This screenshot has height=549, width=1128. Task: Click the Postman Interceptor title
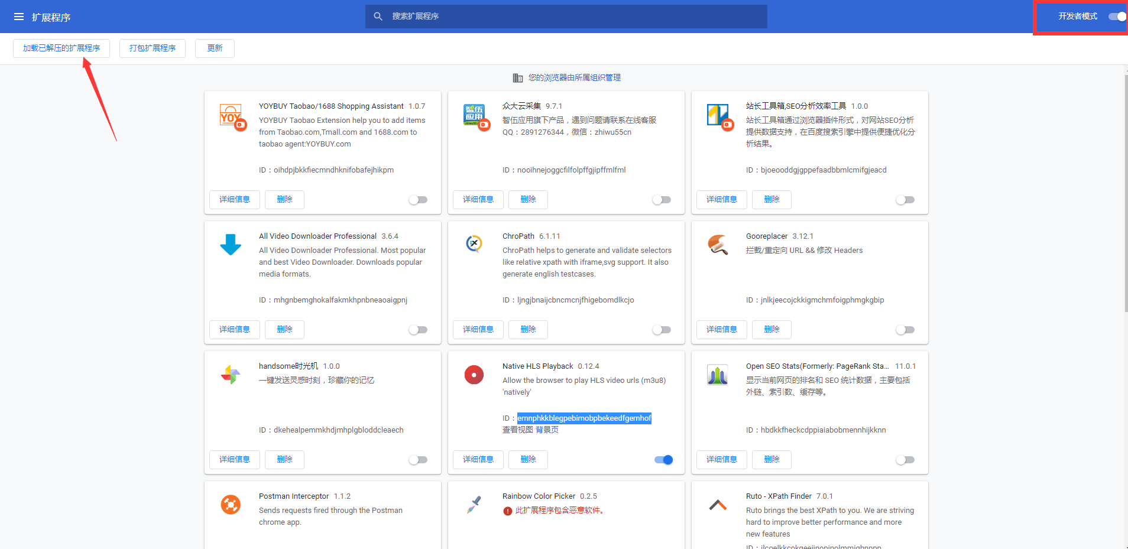click(294, 496)
